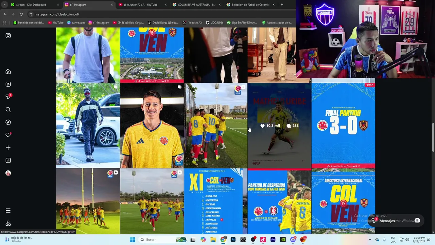
Task: Open the evening training under floodlights post
Action: pyautogui.click(x=88, y=201)
